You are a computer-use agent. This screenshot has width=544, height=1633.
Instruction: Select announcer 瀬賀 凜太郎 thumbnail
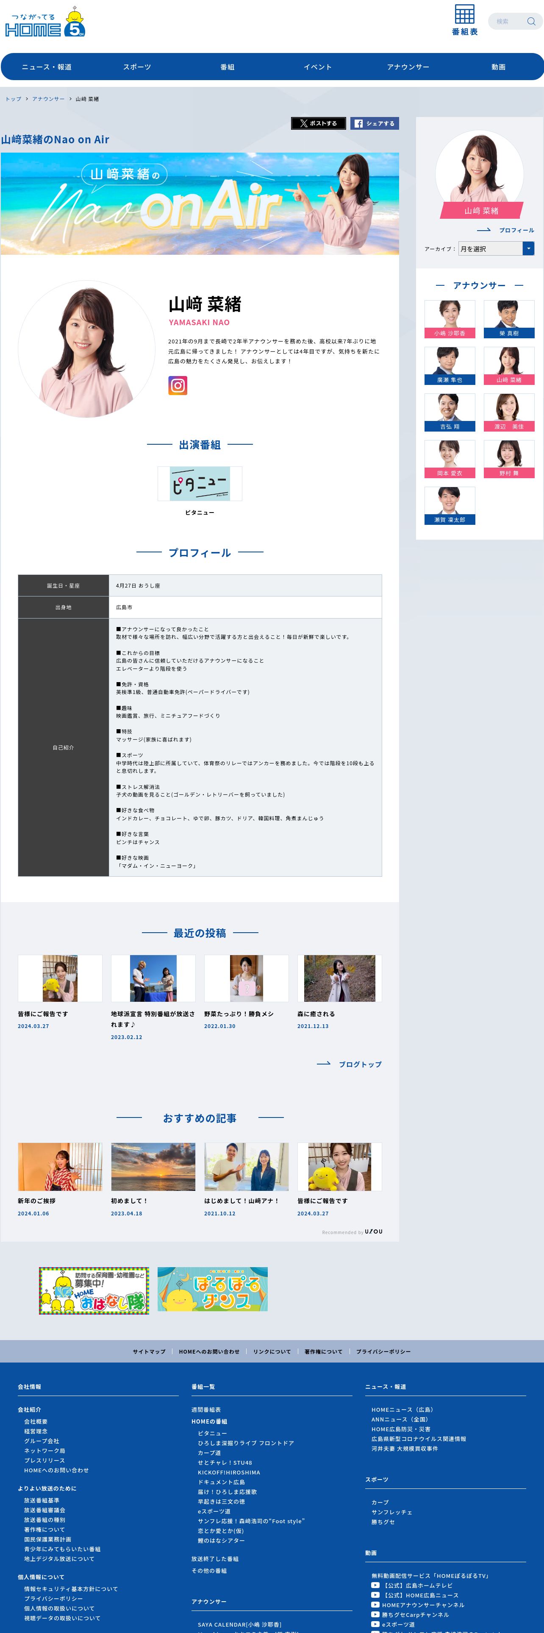pyautogui.click(x=450, y=506)
